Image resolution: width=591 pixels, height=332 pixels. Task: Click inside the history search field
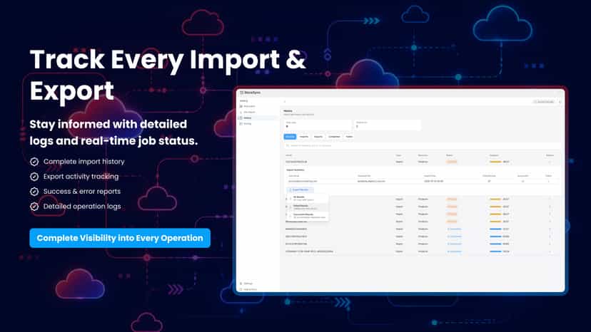tap(422, 145)
